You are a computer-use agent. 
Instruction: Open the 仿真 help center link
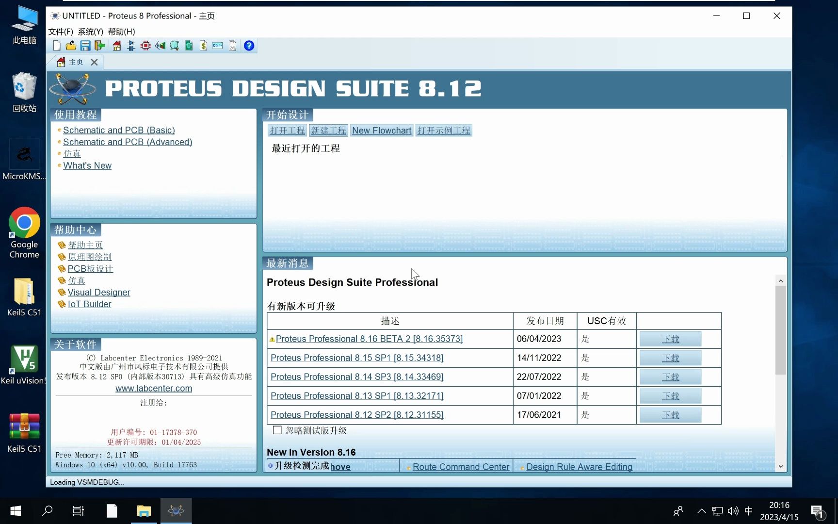(77, 280)
